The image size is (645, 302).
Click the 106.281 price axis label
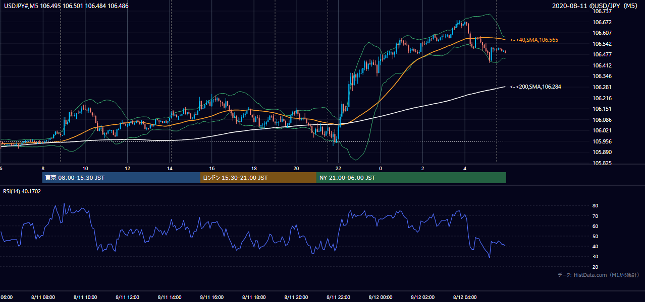[x=602, y=87]
